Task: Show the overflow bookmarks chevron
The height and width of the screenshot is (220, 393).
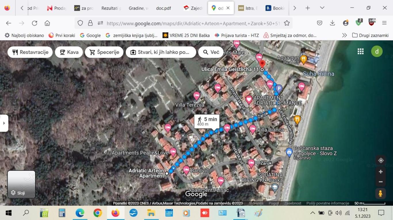Action: [x=344, y=36]
